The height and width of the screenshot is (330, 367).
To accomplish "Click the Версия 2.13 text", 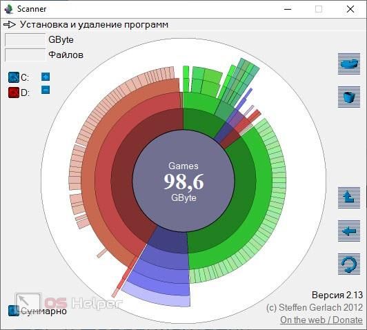I will click(x=337, y=295).
